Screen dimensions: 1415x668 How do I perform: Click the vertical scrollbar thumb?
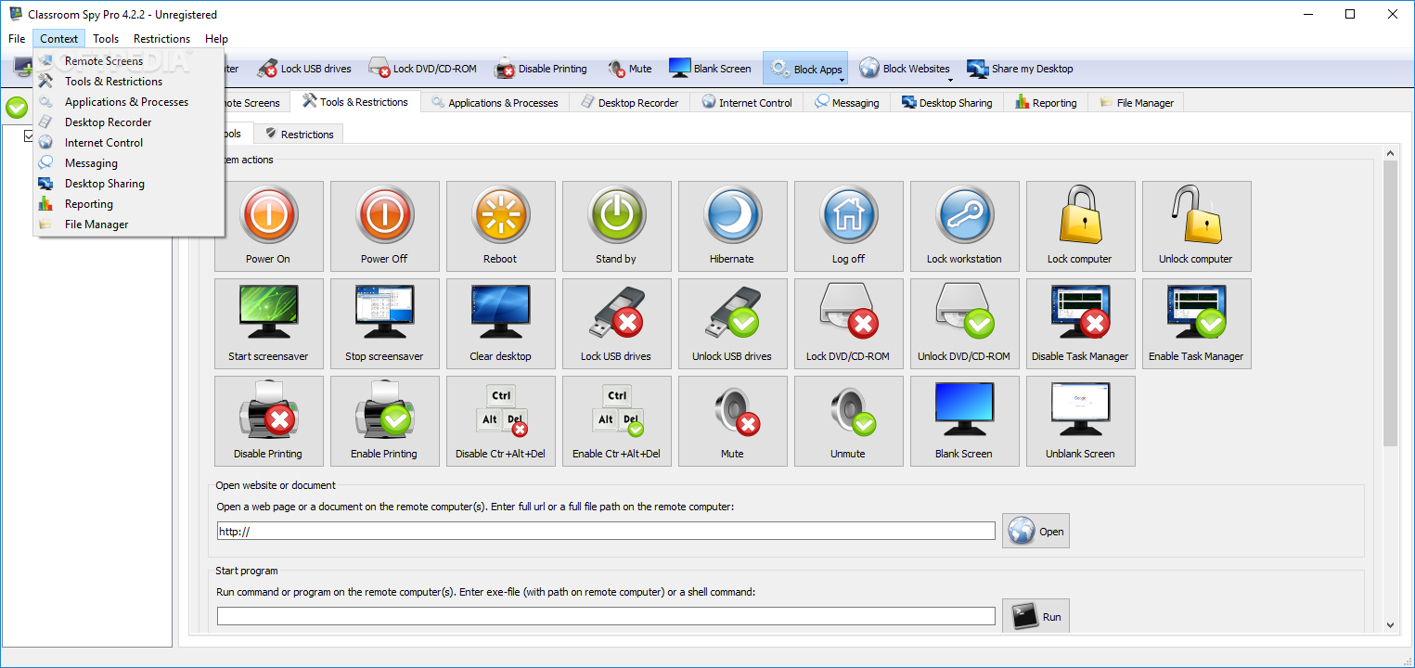click(1390, 303)
